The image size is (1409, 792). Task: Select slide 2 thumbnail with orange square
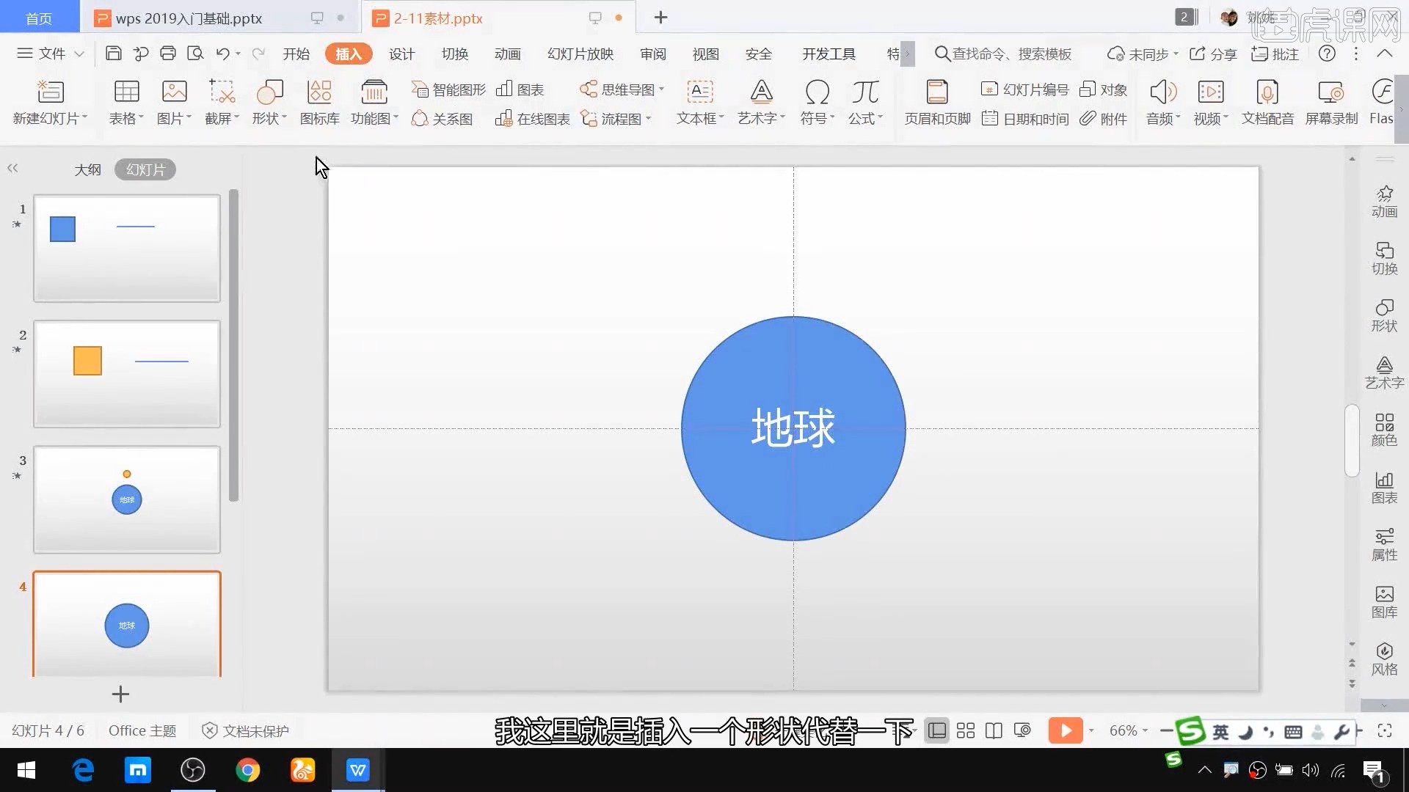(126, 374)
